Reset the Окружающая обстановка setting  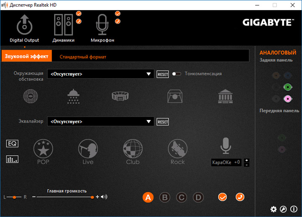(163, 74)
